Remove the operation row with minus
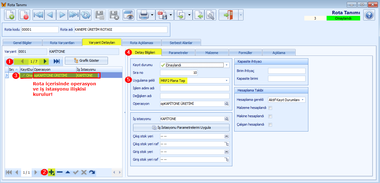The height and width of the screenshot is (183, 380). click(x=60, y=172)
